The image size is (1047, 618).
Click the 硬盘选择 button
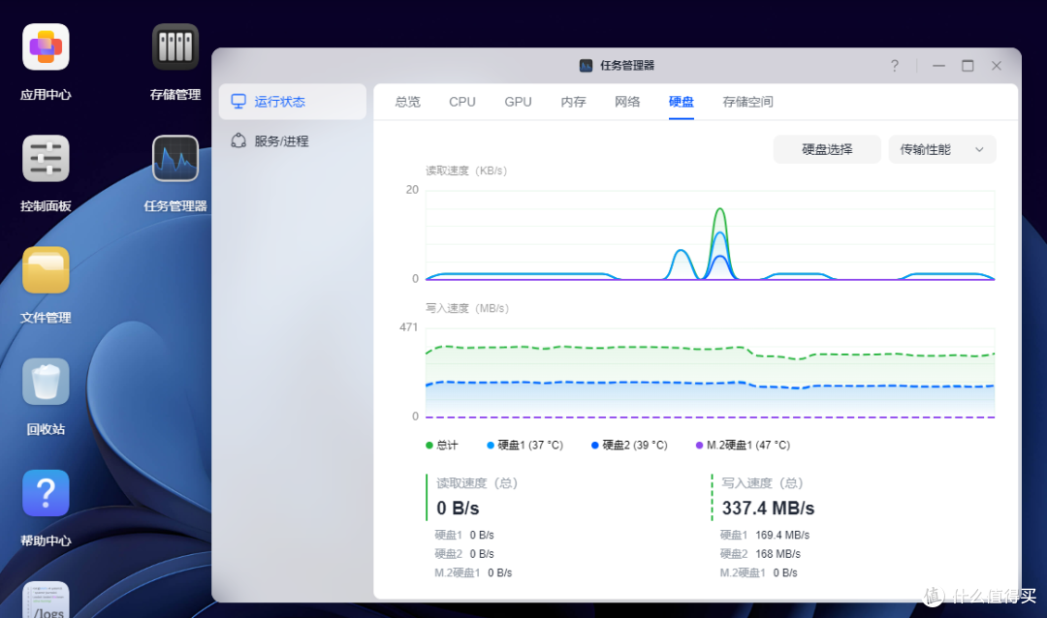pos(827,149)
